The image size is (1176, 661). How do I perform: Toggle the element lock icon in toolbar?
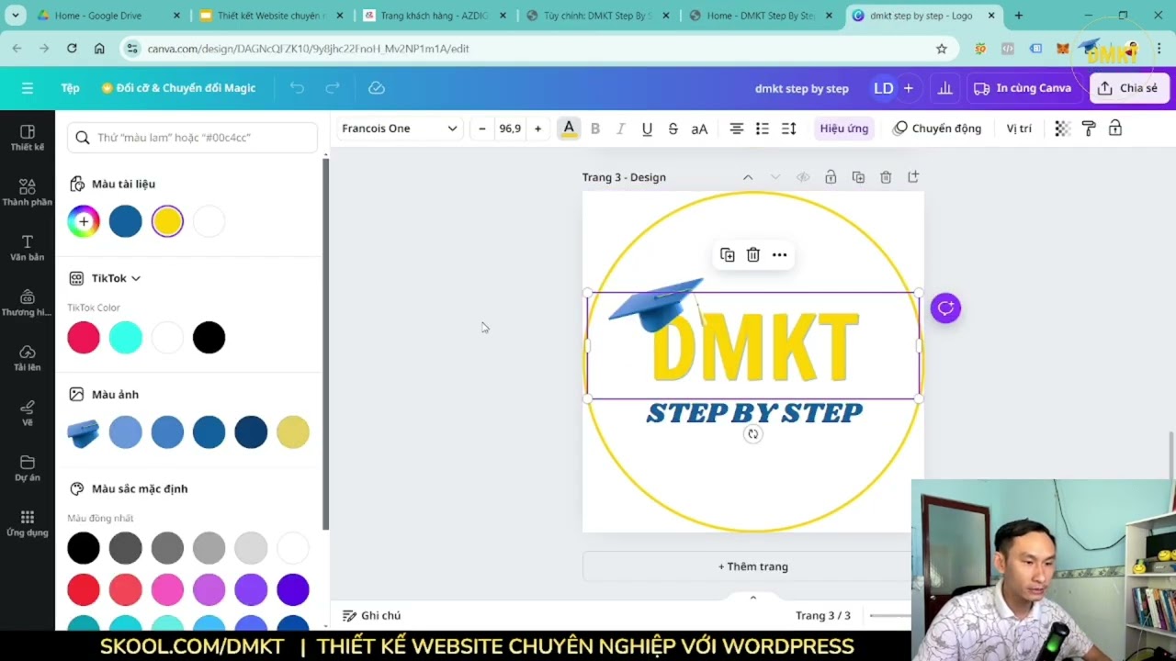1115,129
